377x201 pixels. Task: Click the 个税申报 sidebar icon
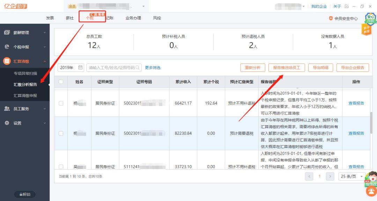point(7,47)
